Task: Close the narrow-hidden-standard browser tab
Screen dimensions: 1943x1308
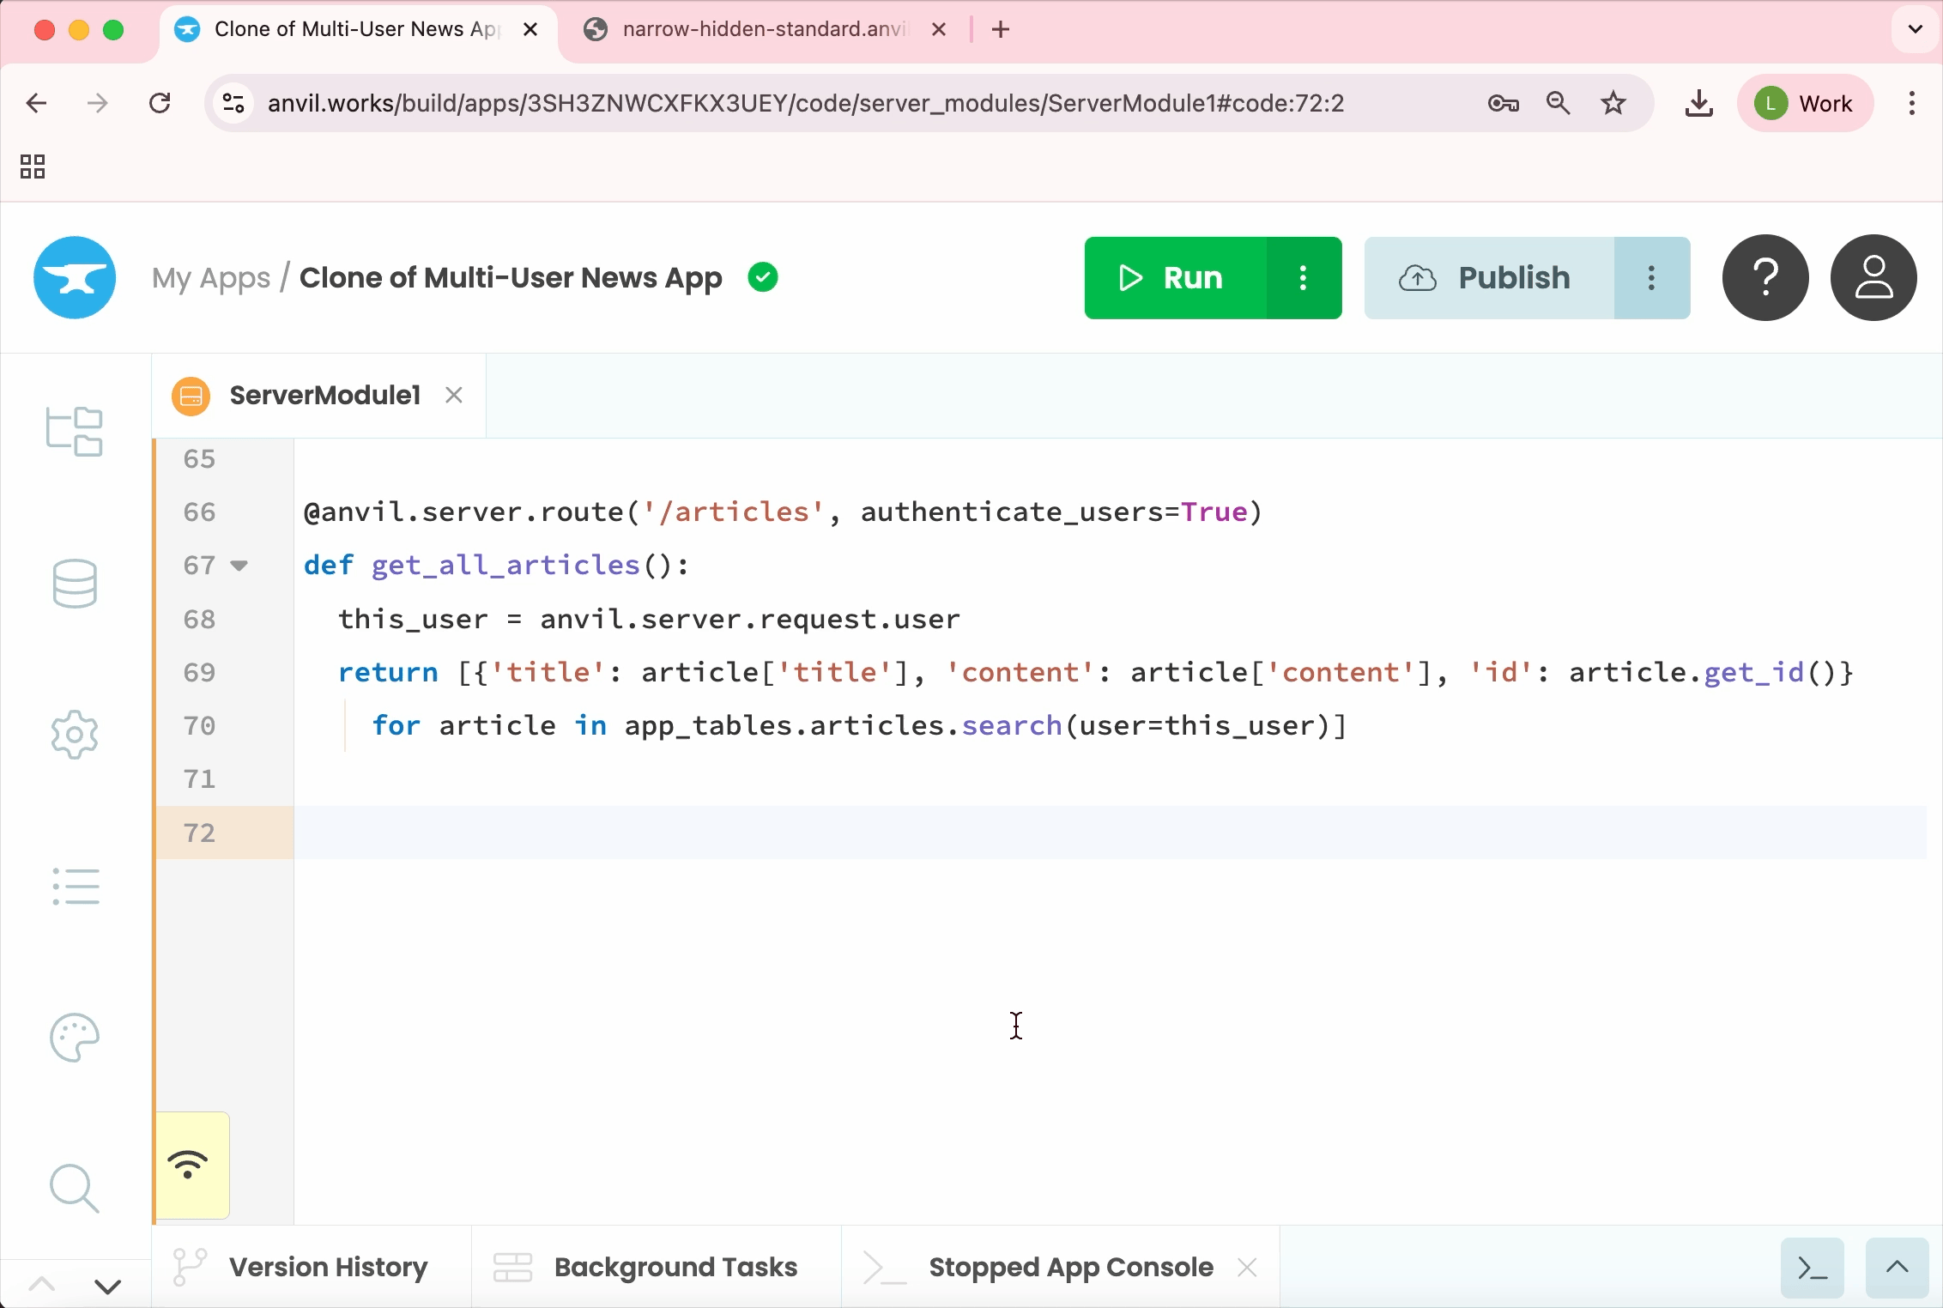Action: [x=939, y=29]
